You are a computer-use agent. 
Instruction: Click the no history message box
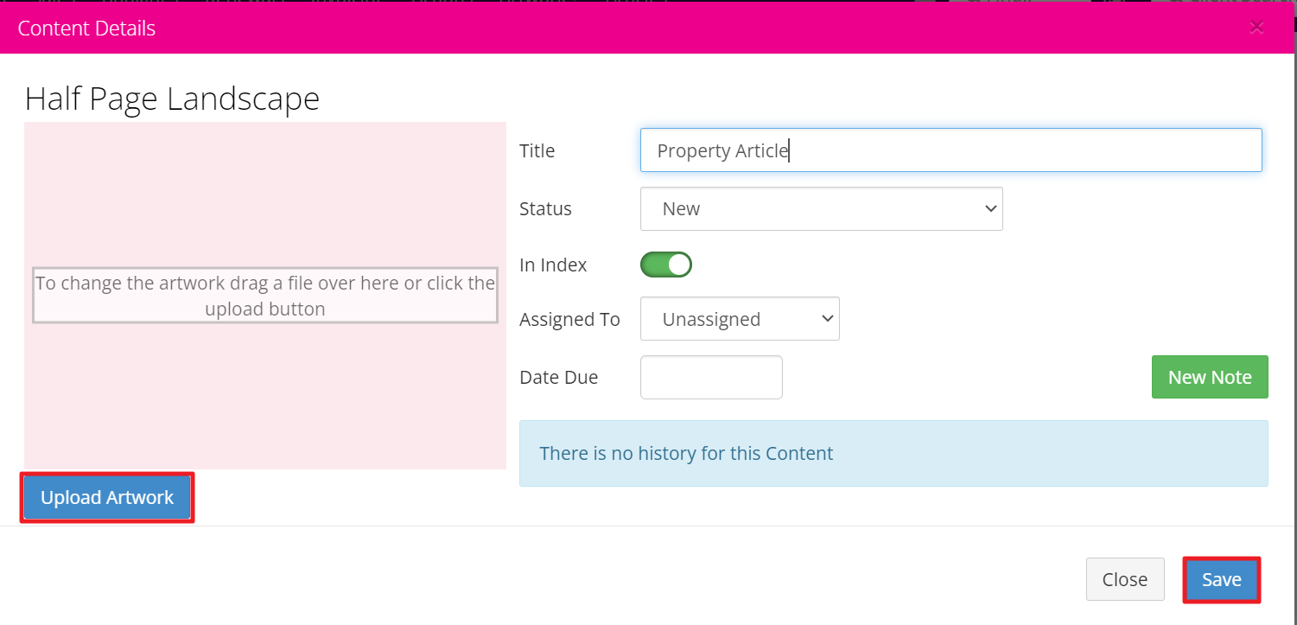point(893,454)
